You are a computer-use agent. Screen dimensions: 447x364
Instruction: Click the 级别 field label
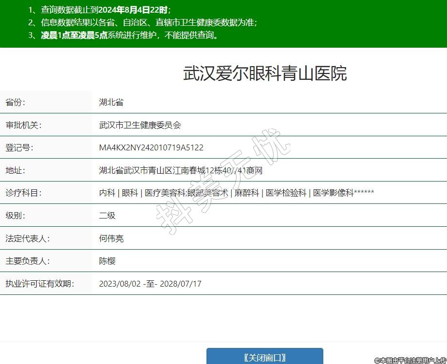(16, 215)
